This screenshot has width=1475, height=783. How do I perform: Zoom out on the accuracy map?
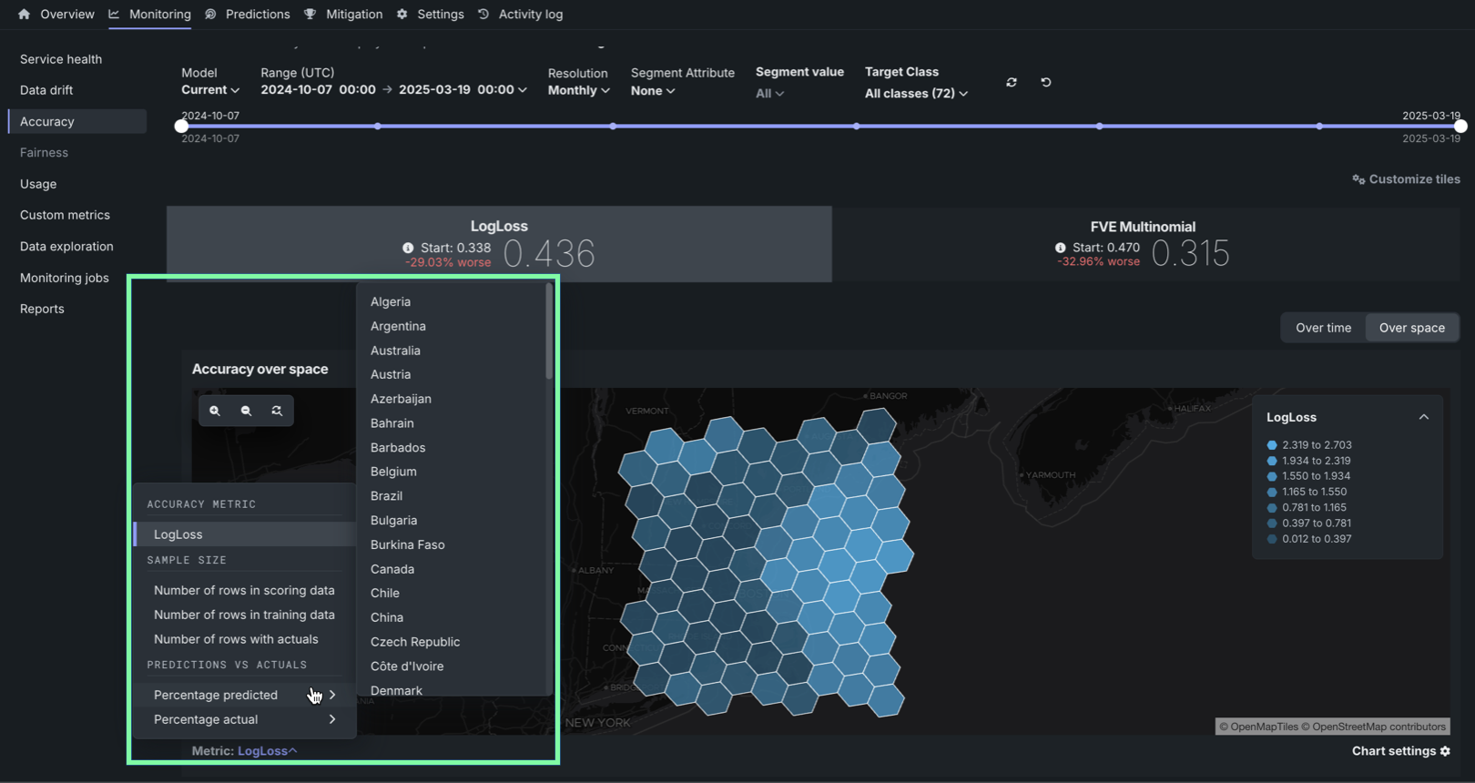[x=246, y=411]
